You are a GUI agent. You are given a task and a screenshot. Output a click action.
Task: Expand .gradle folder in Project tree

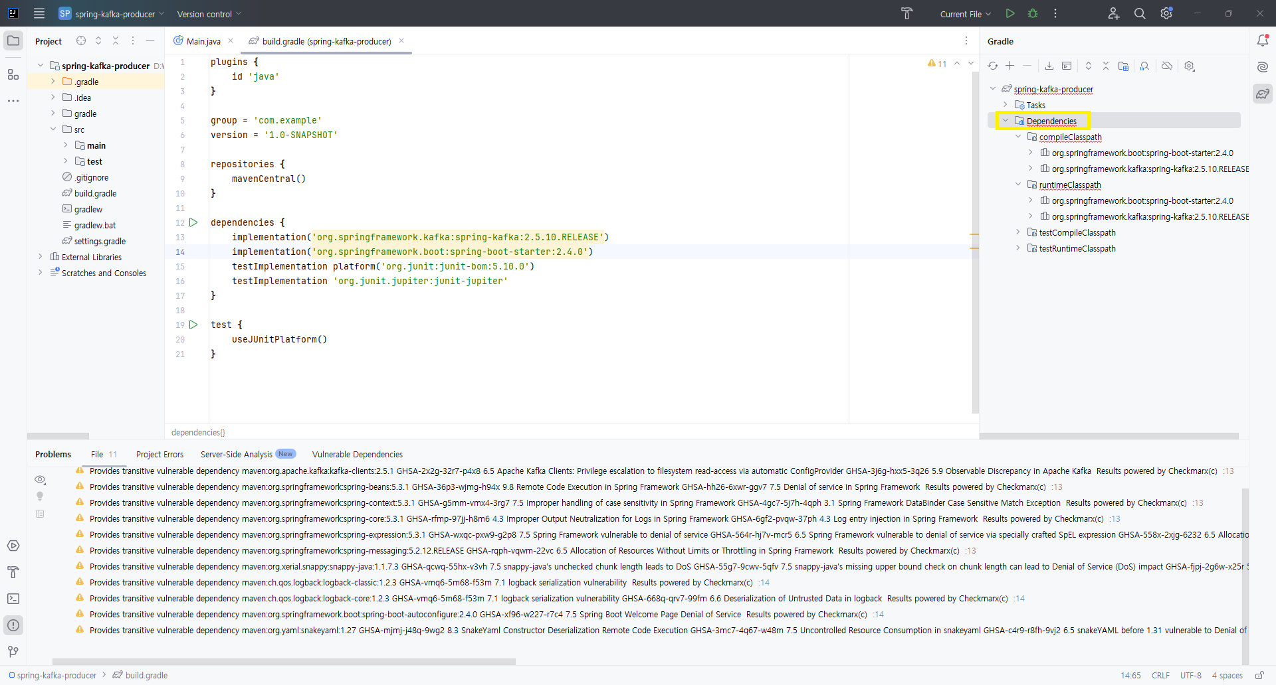pos(53,82)
